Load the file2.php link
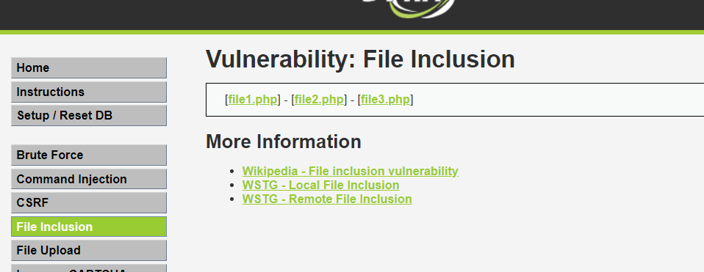This screenshot has height=272, width=704. point(319,100)
